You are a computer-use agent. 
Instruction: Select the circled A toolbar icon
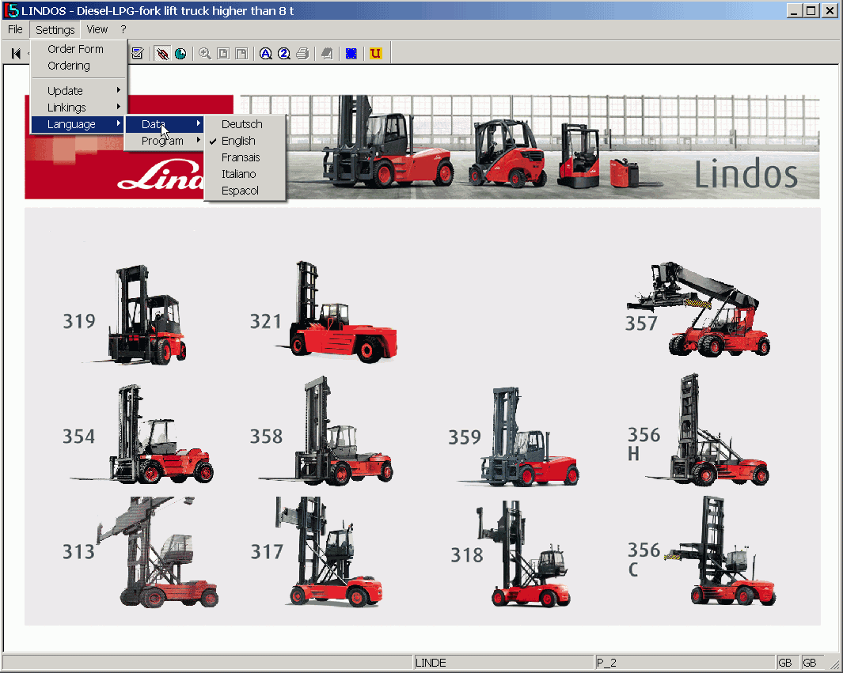click(266, 54)
